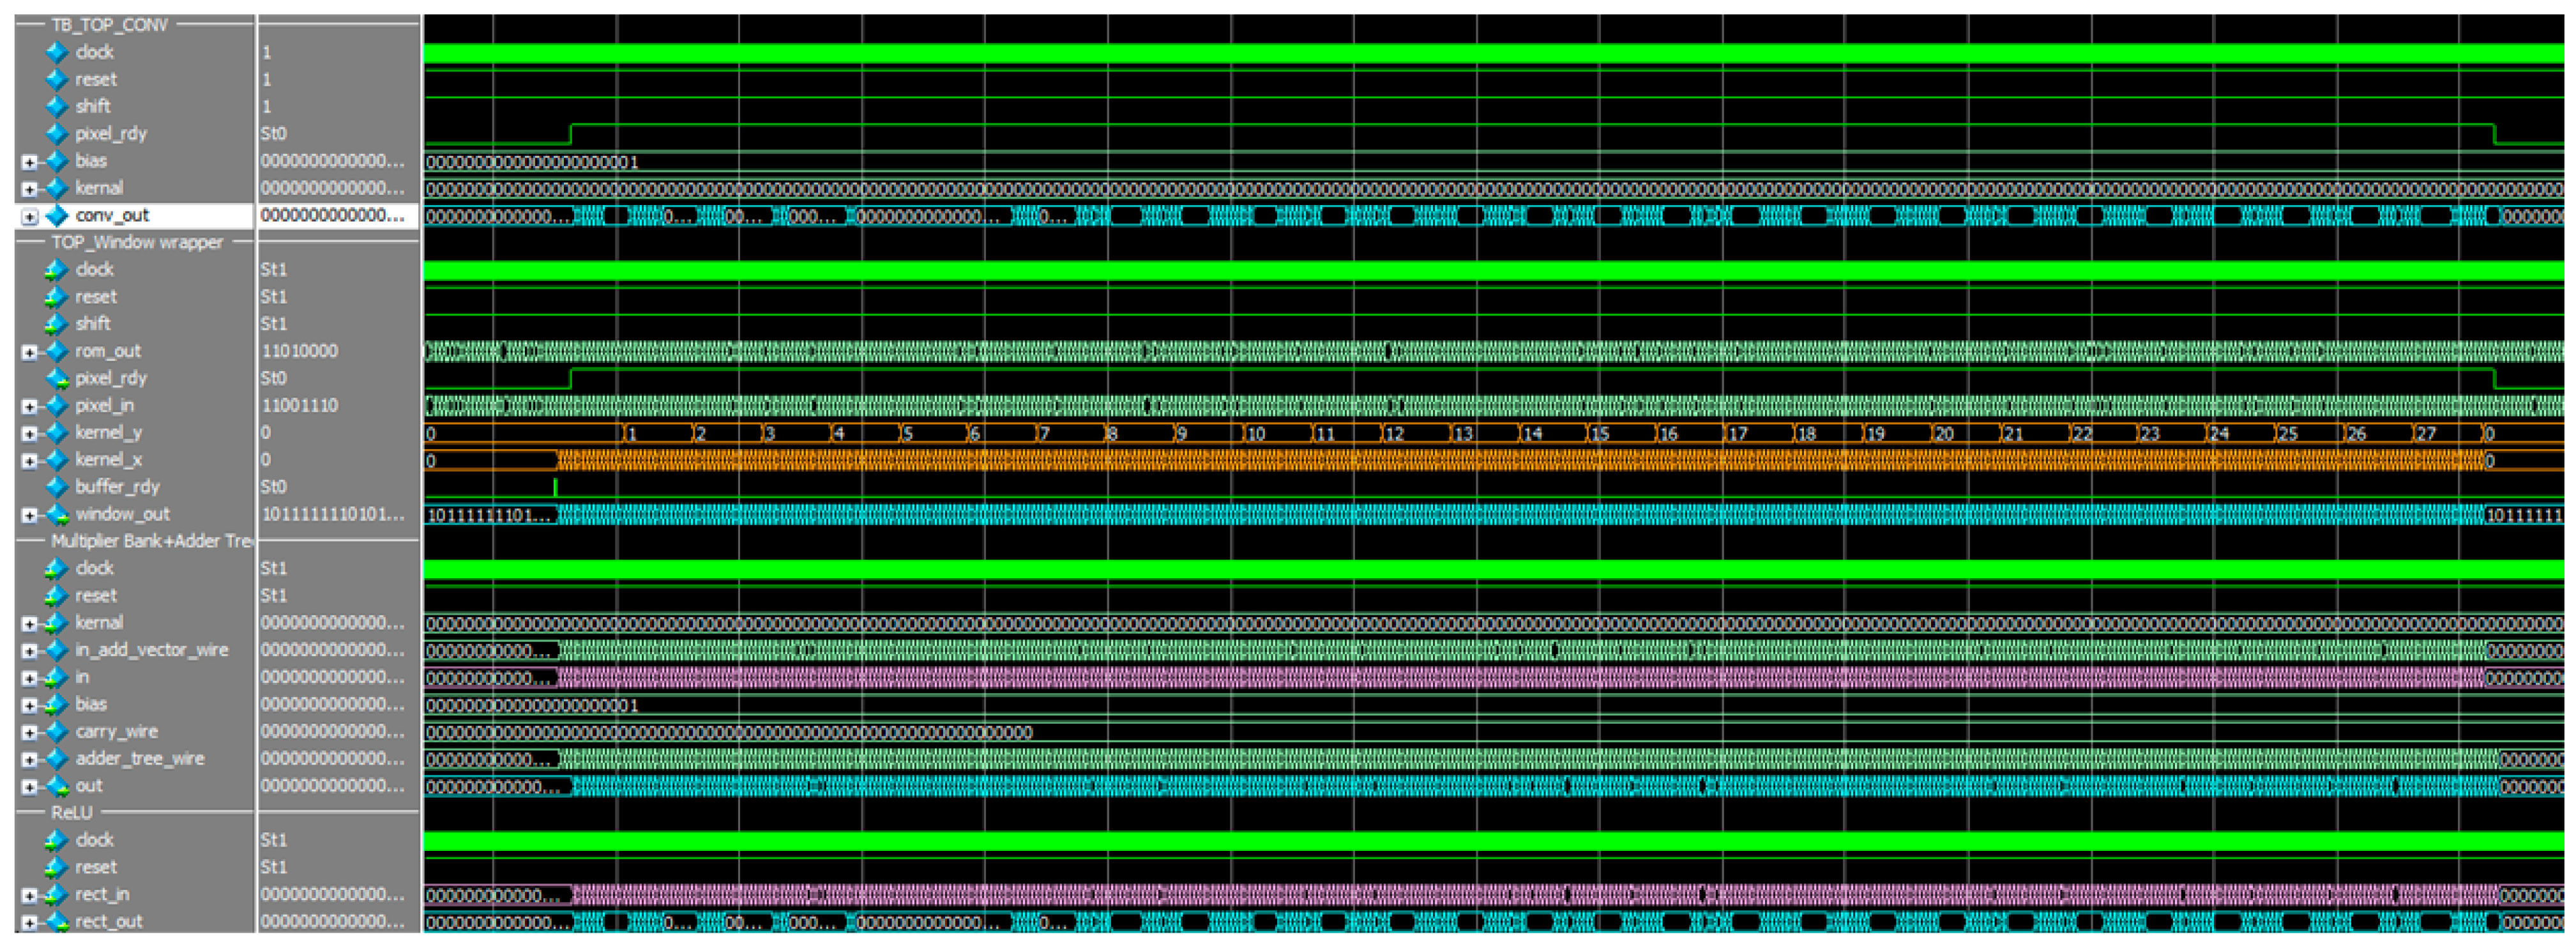Click the carry_wire signal icon
Image resolution: width=2576 pixels, height=948 pixels.
point(57,732)
